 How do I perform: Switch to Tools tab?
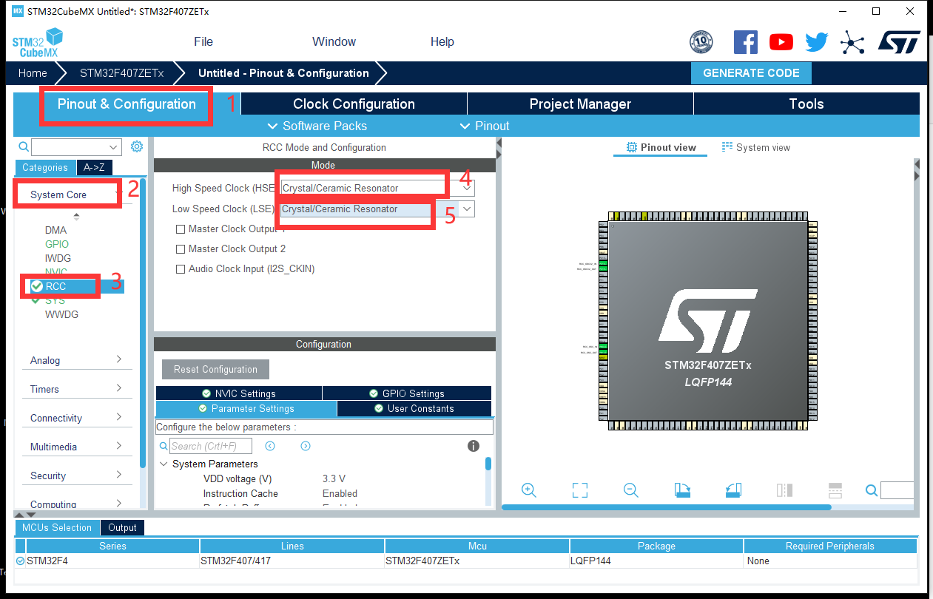coord(806,104)
